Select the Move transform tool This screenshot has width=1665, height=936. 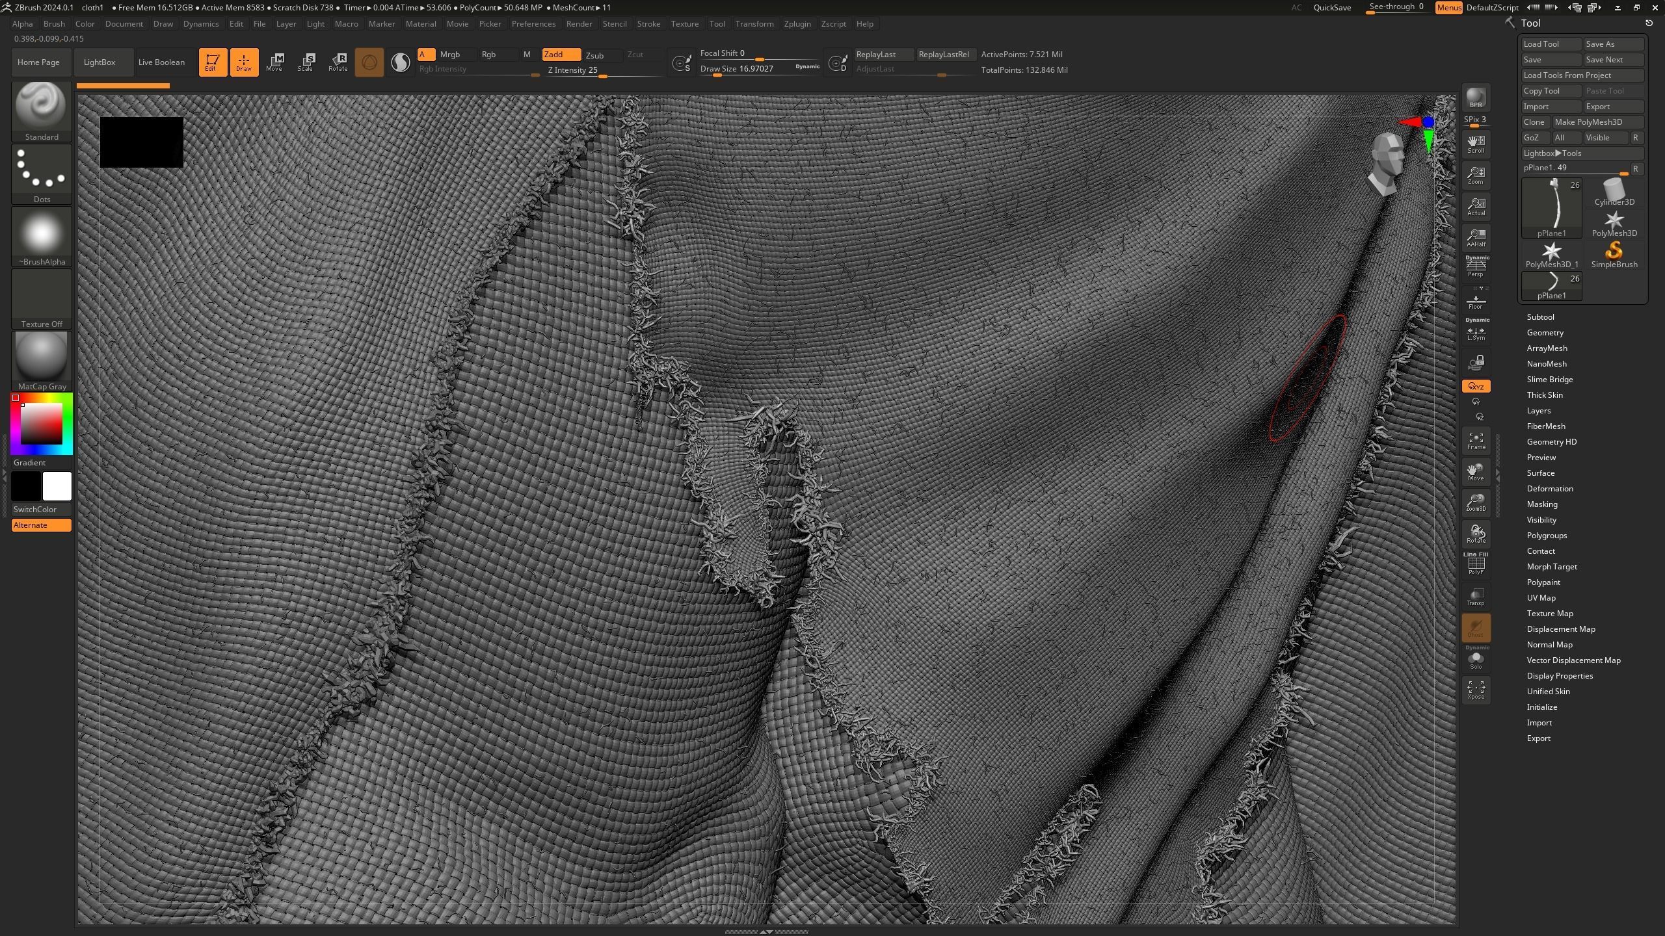[x=274, y=62]
